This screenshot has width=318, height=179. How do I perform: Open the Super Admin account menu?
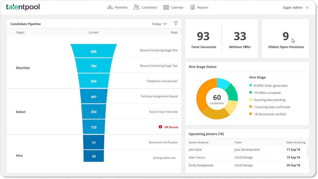tap(295, 7)
